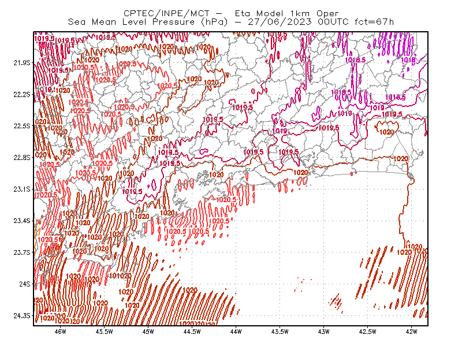Click the "24S" latitude axis label
The image size is (462, 357).
[x=25, y=284]
